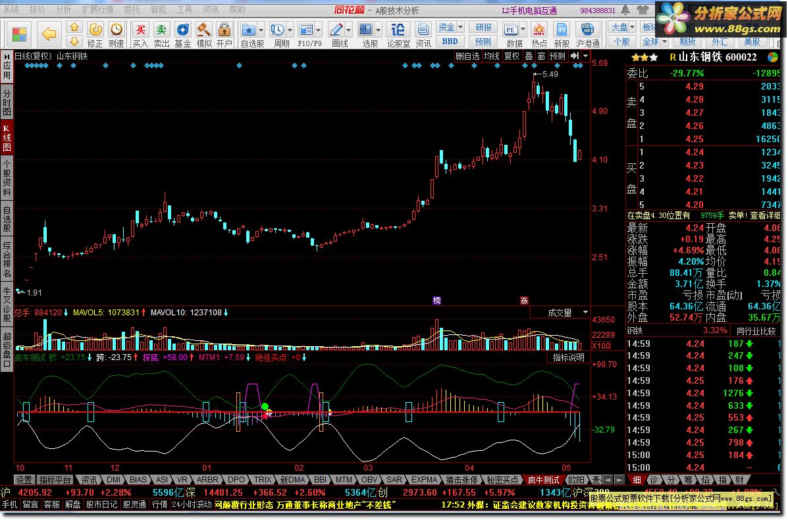Open the 大盘 dropdown
The height and width of the screenshot is (520, 788).
[622, 27]
